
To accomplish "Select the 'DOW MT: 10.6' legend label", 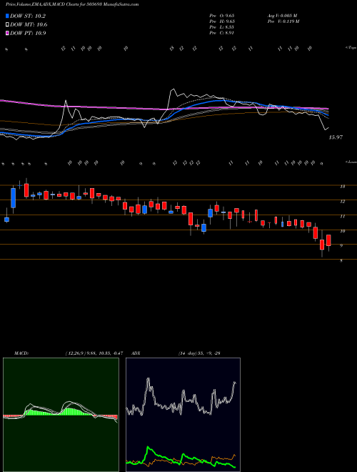I will pyautogui.click(x=29, y=25).
